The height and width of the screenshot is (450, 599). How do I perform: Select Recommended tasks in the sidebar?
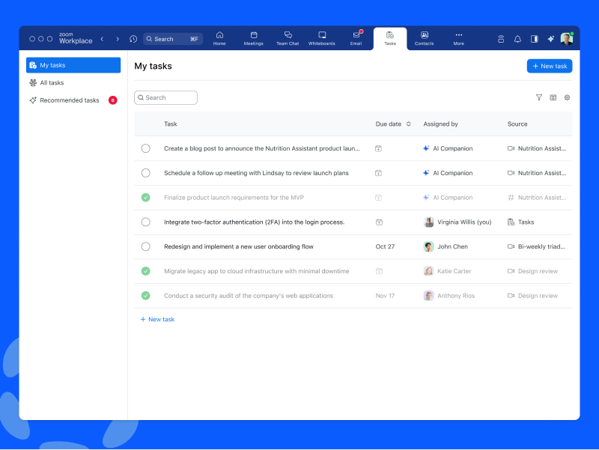tap(69, 100)
